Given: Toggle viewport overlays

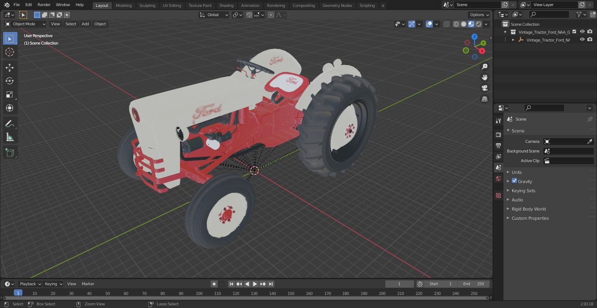Looking at the screenshot, I should click(429, 24).
